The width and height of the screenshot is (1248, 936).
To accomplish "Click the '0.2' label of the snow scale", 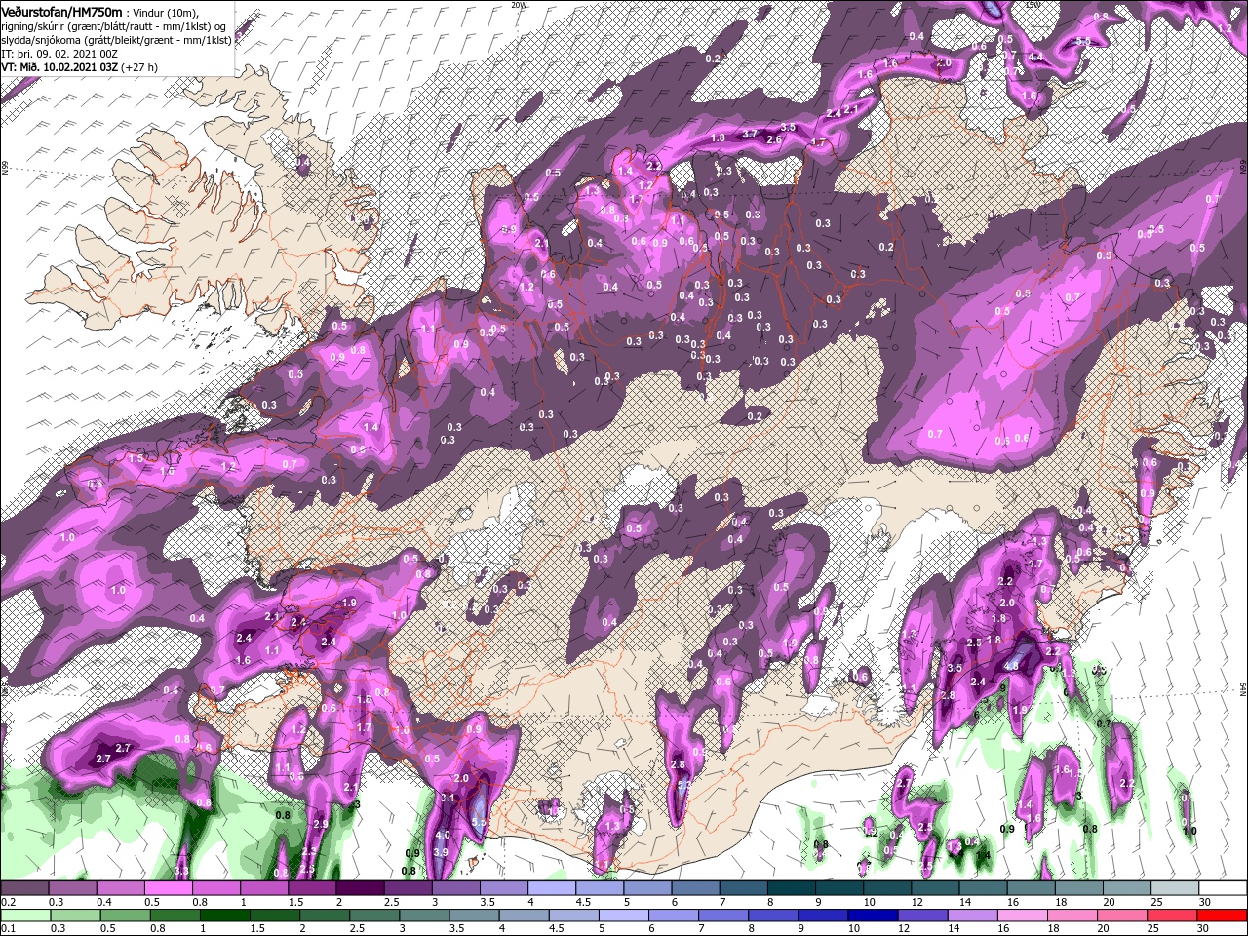I will (8, 901).
